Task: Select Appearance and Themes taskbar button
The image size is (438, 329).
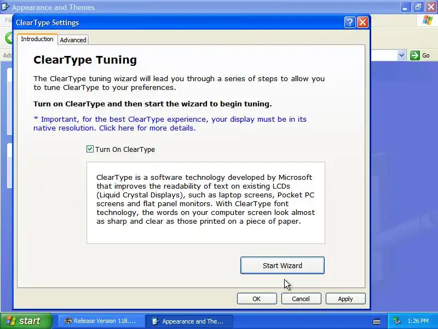Action: pyautogui.click(x=189, y=321)
